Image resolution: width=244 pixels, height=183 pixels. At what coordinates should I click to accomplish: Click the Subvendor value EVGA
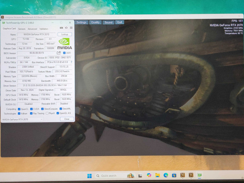tap(27, 58)
